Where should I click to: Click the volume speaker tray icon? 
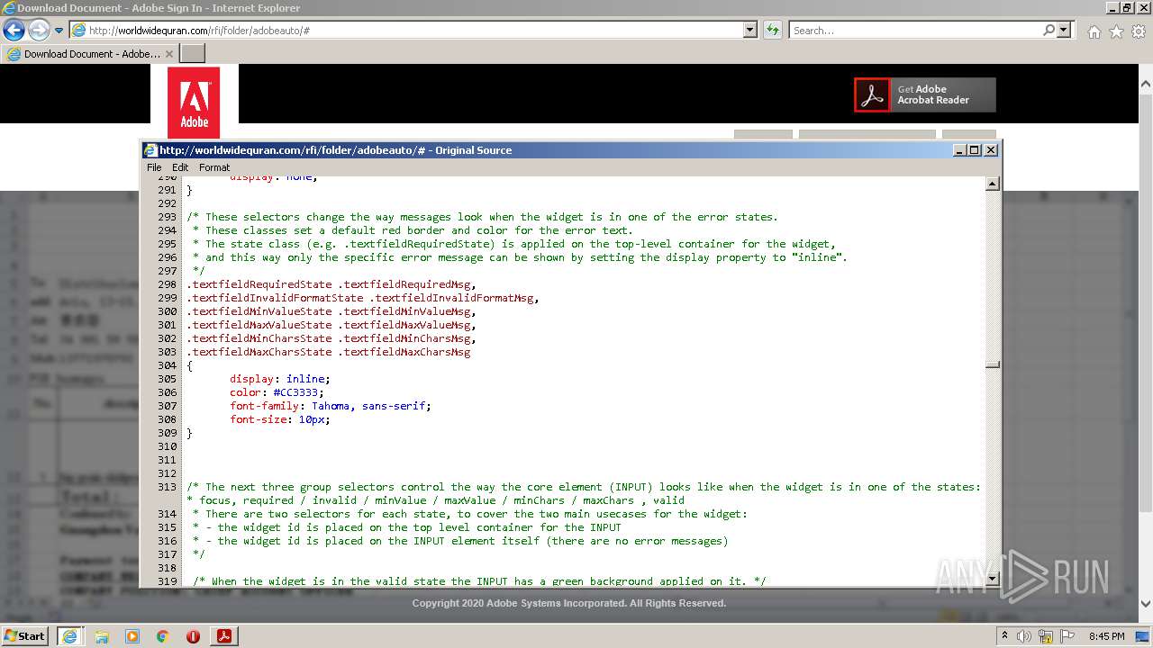(x=1024, y=636)
